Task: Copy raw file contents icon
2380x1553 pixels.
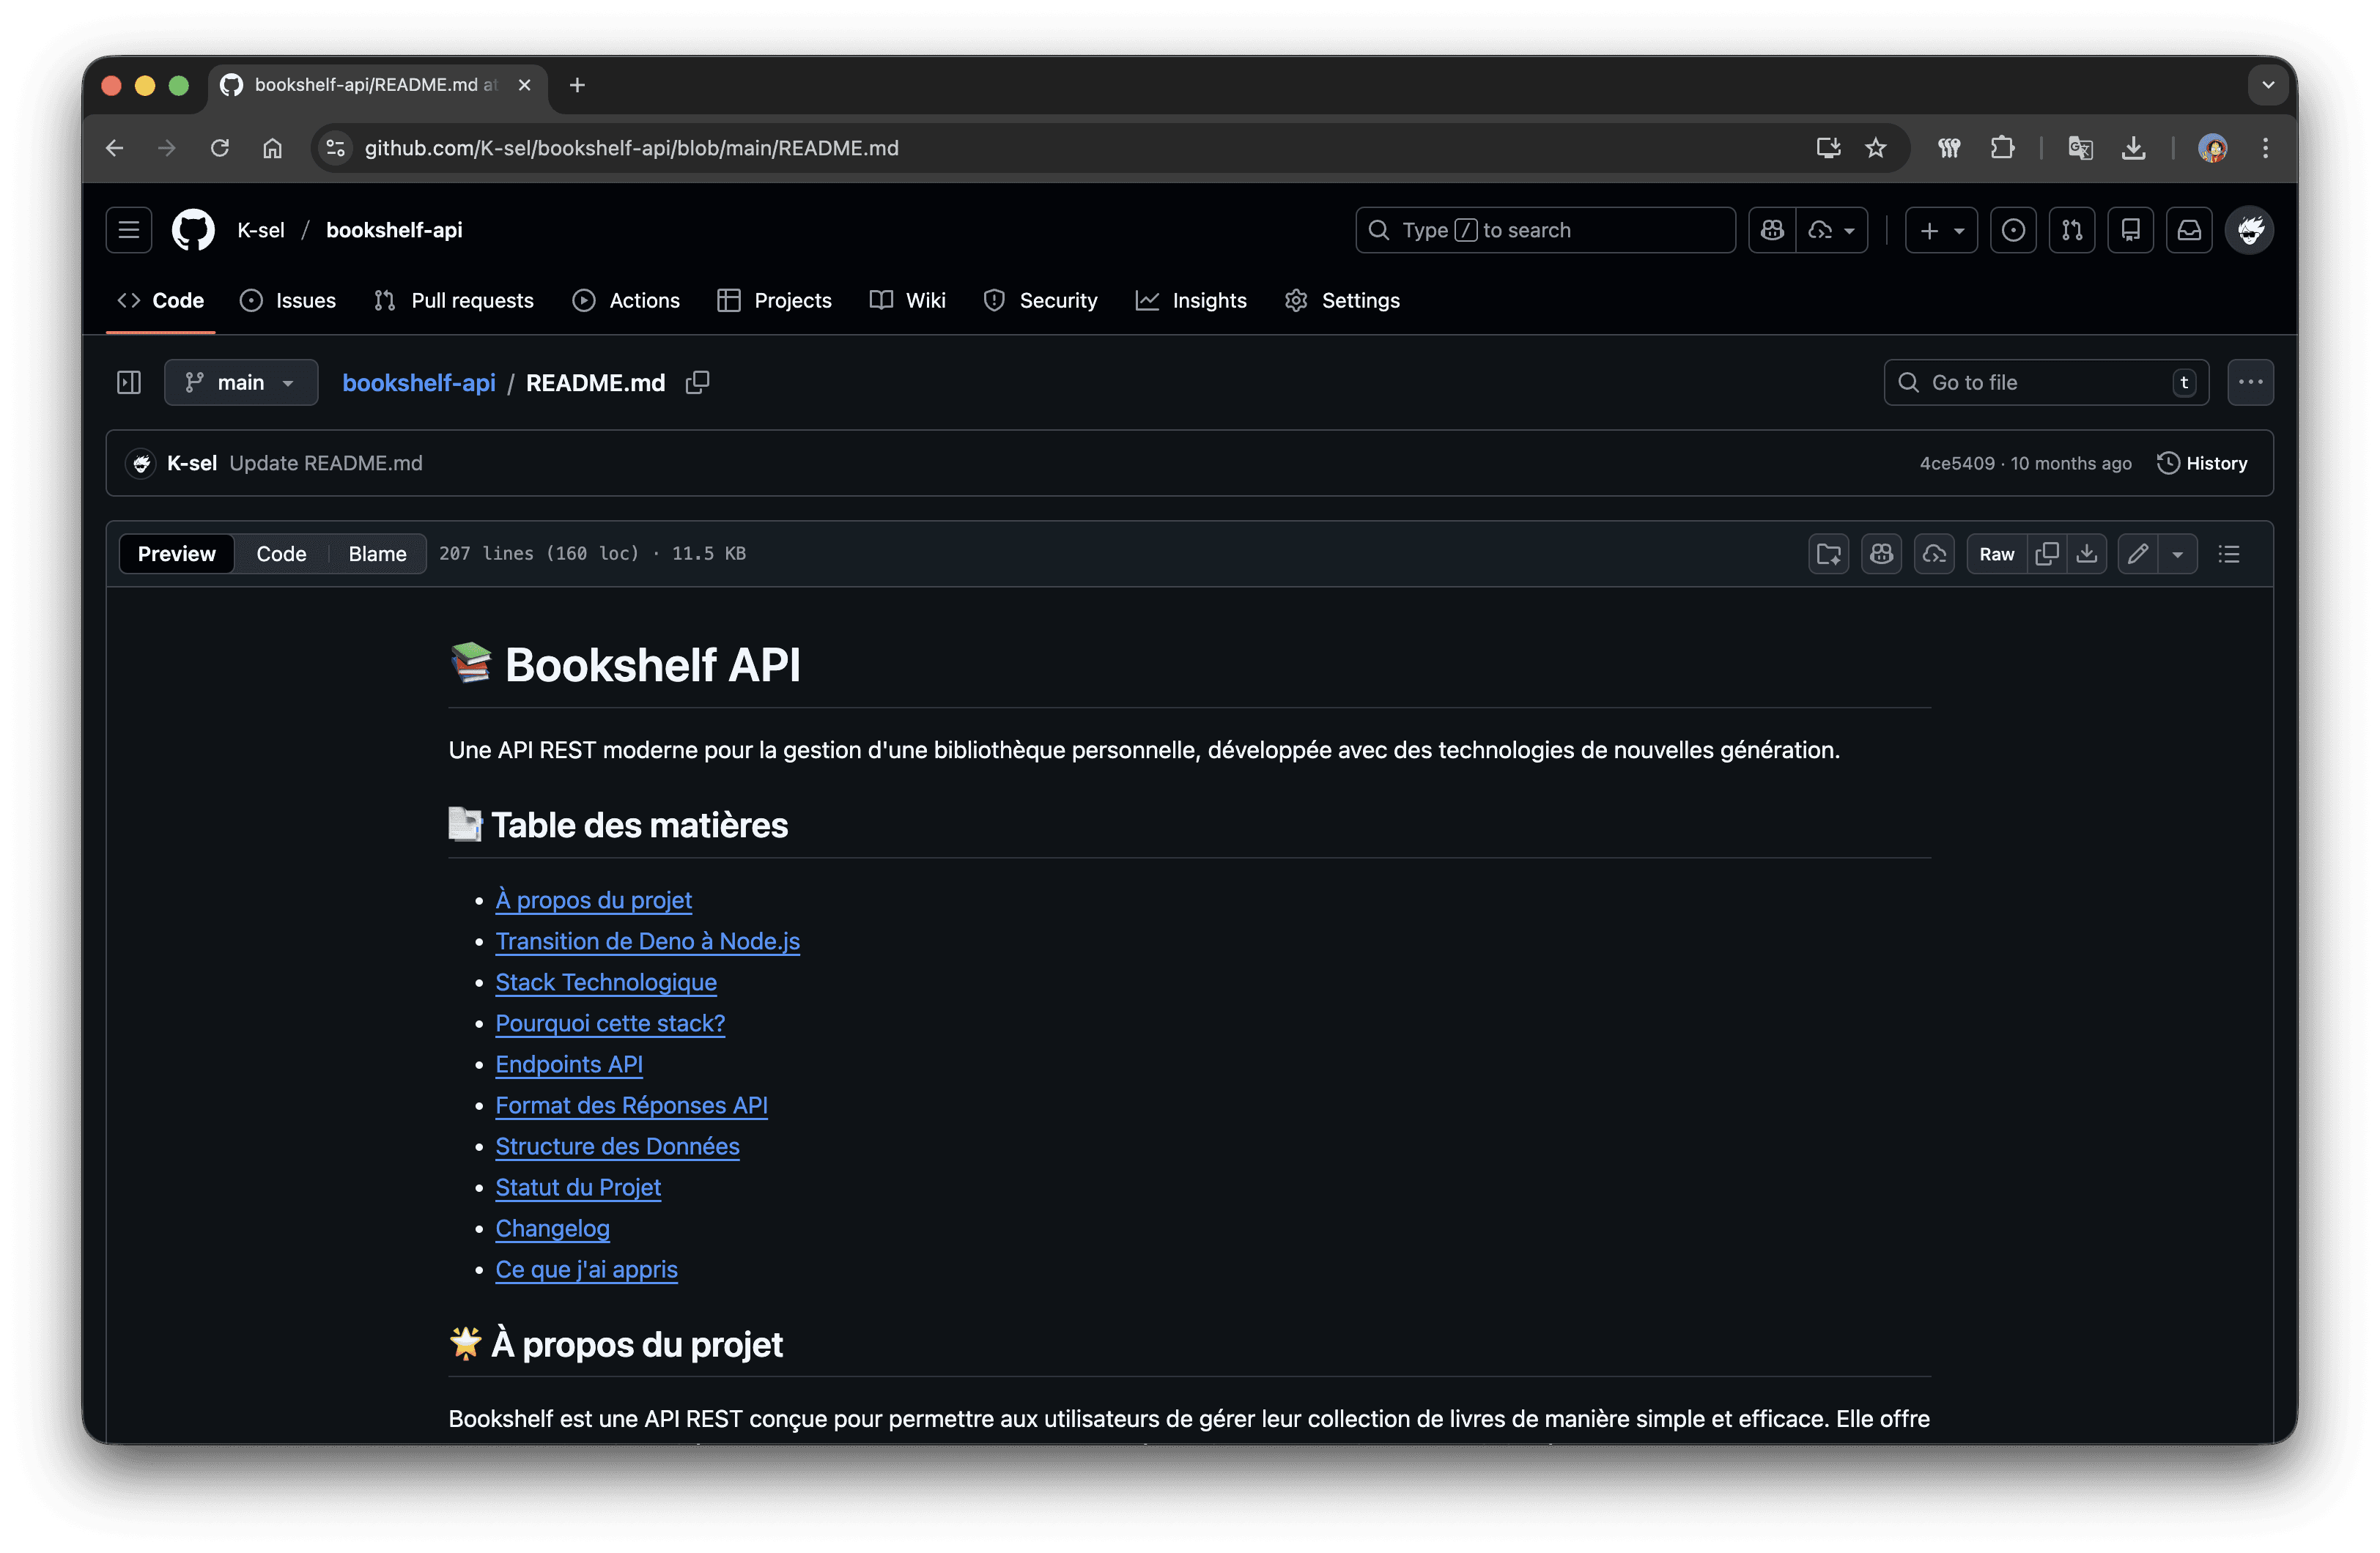Action: pos(2047,554)
